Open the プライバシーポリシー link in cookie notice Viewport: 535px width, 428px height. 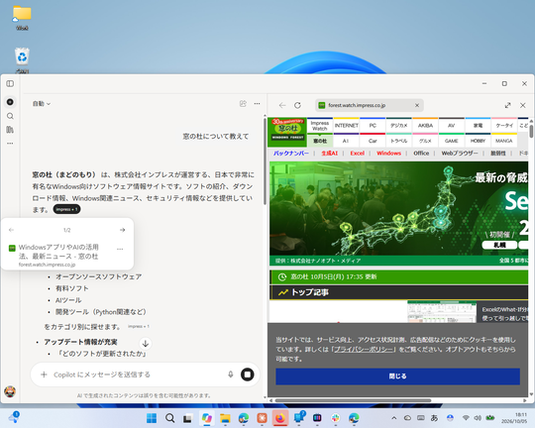coord(364,350)
